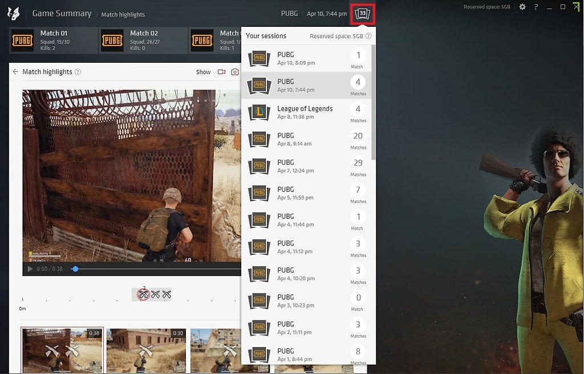
Task: Open PUBG session Apr 8, 9:14 am
Action: (306, 139)
